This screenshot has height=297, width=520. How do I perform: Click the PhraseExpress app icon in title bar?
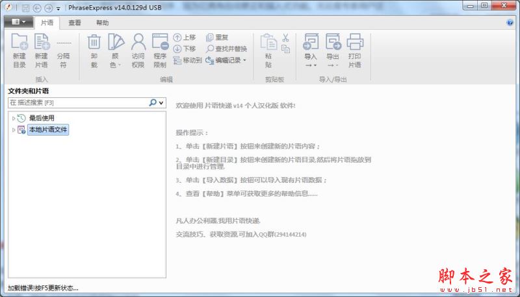point(9,8)
